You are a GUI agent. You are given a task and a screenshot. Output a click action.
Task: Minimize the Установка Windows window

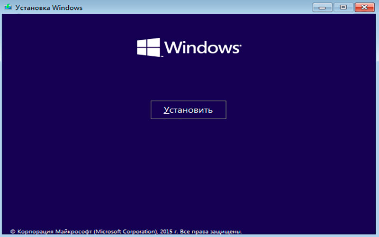[322, 8]
